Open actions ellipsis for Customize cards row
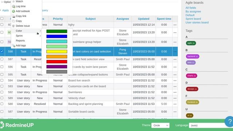The width and height of the screenshot is (233, 131). point(175,87)
